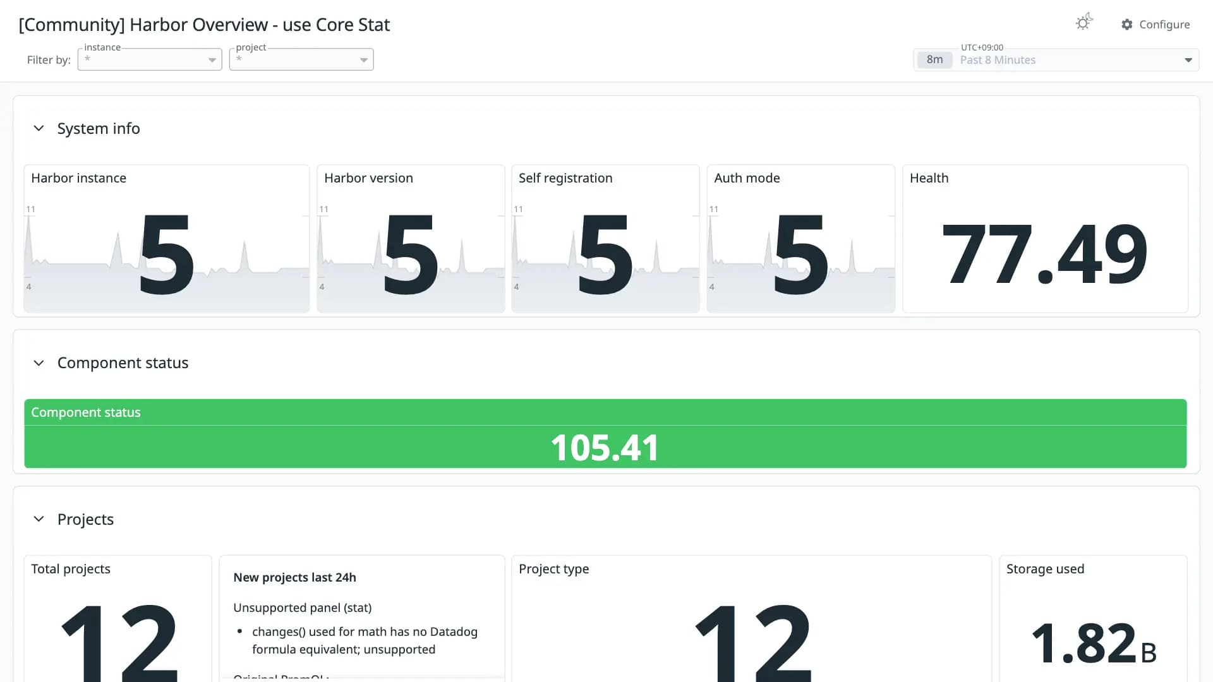Screen dimensions: 1213x682
Task: Click the 8m time badge
Action: click(934, 60)
